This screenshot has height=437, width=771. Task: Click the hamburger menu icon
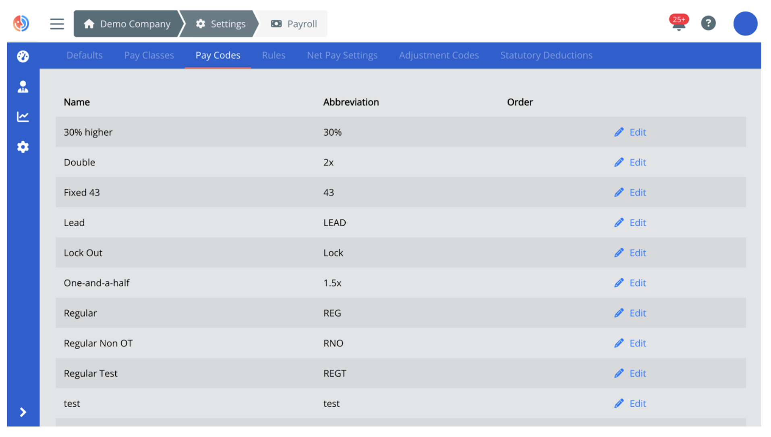[57, 24]
